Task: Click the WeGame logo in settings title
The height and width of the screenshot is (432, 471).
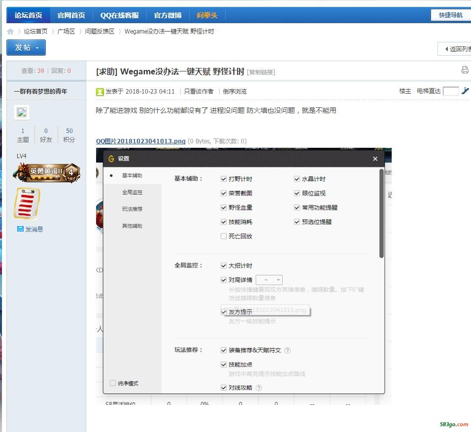Action: click(111, 159)
